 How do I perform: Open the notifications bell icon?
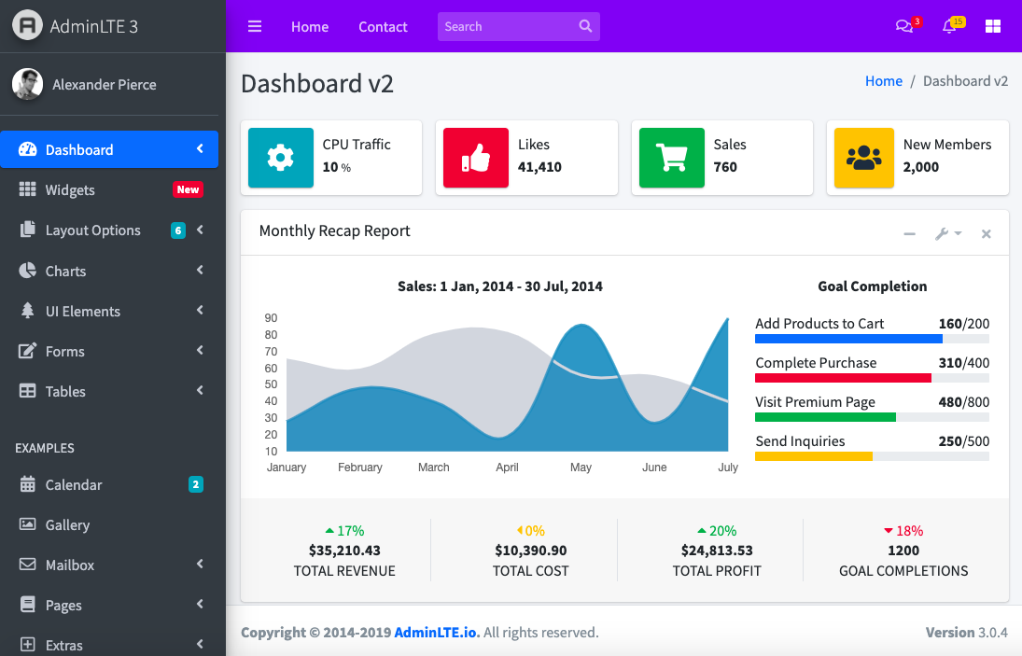pos(949,26)
